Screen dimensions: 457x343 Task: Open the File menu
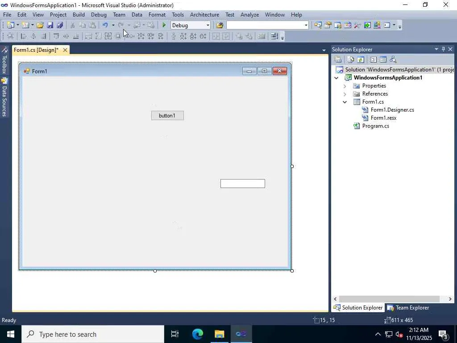click(x=7, y=15)
